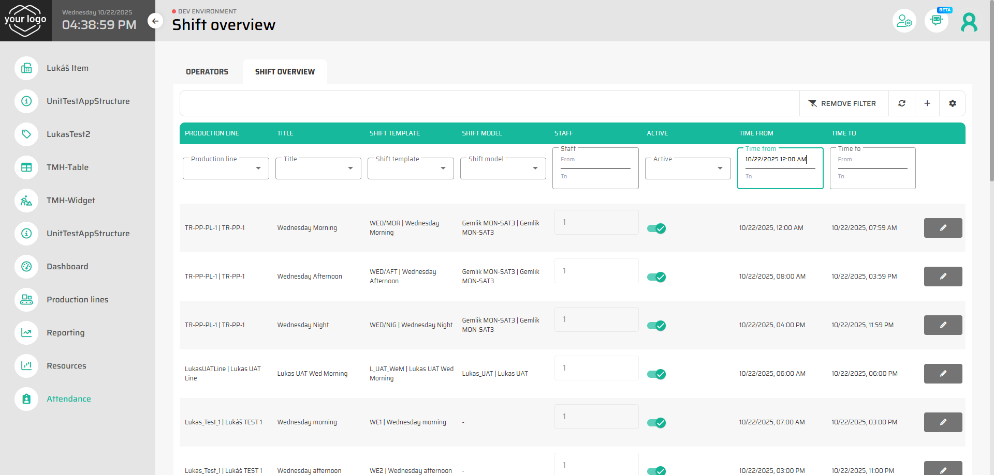Open Production lines in the sidebar
Image resolution: width=994 pixels, height=475 pixels.
pyautogui.click(x=77, y=300)
